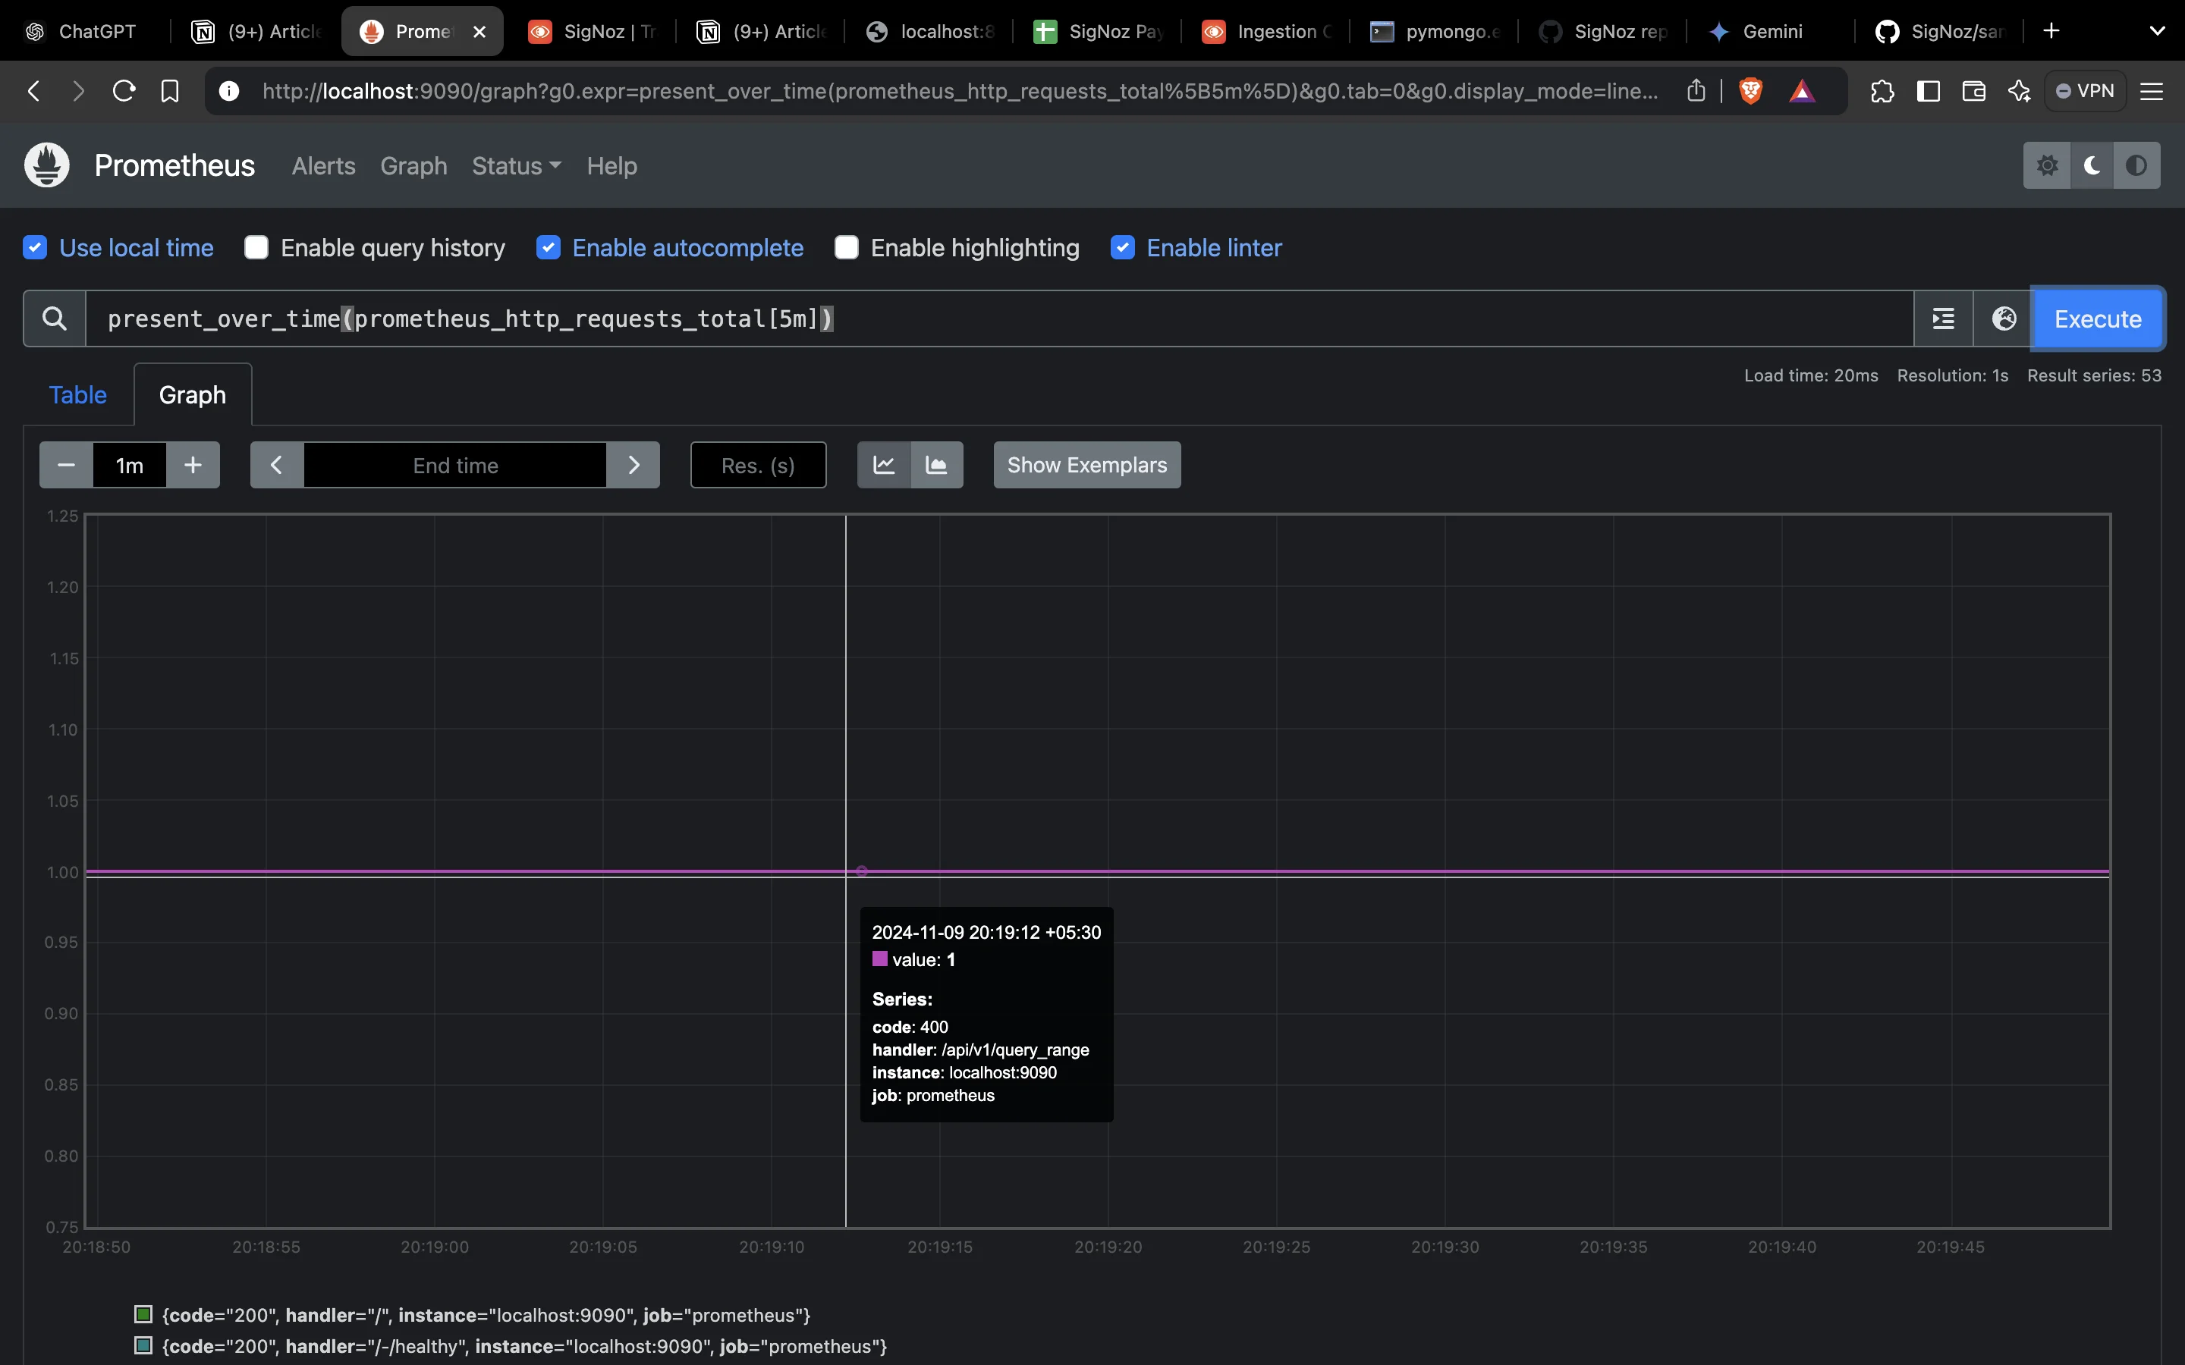
Task: Click the End time input field
Action: [455, 465]
